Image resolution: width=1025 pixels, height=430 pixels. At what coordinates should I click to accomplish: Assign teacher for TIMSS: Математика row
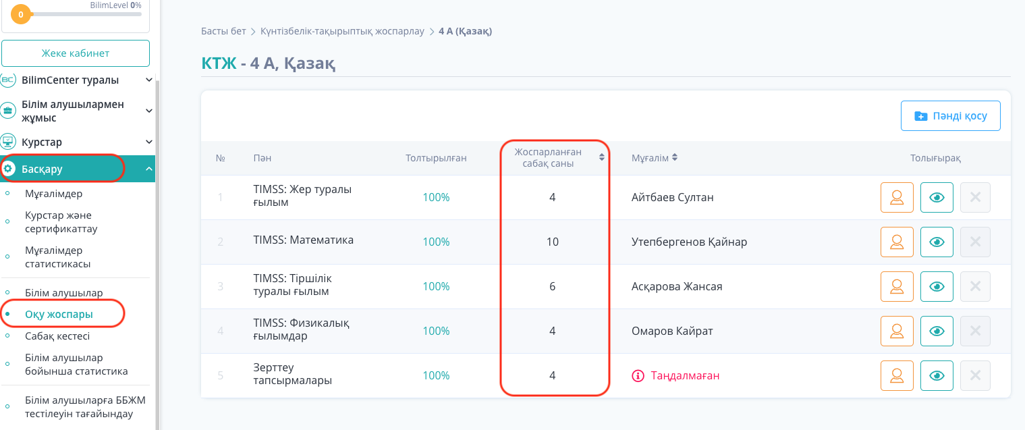click(897, 242)
